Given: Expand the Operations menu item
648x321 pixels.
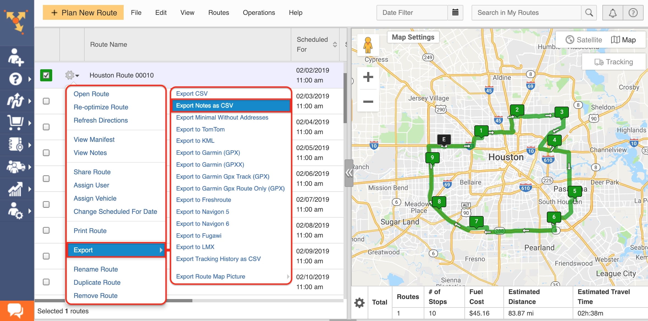Looking at the screenshot, I should pos(259,12).
